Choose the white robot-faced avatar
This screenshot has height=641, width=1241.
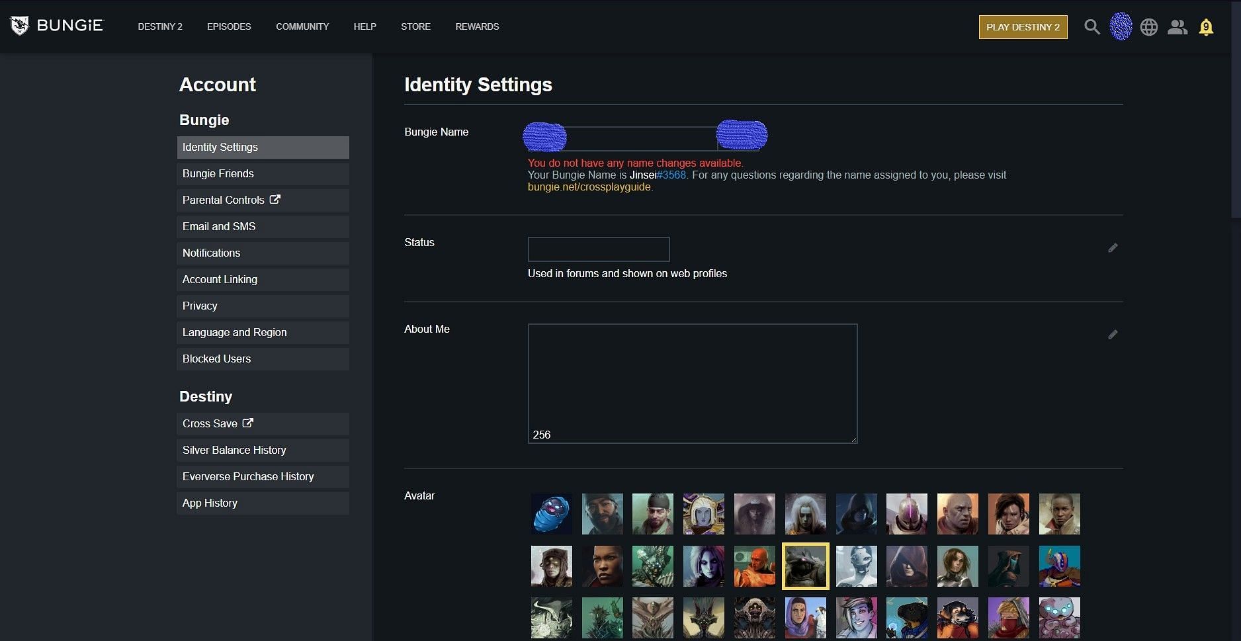click(857, 566)
